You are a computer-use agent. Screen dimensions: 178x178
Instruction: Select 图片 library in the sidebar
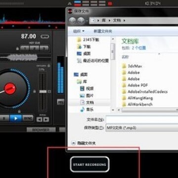pyautogui.click(x=87, y=95)
